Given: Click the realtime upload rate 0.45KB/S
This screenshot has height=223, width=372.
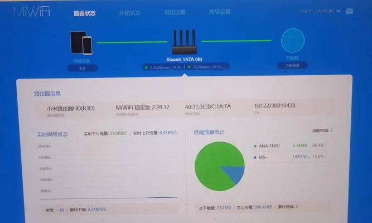Looking at the screenshot, I should coord(168,133).
